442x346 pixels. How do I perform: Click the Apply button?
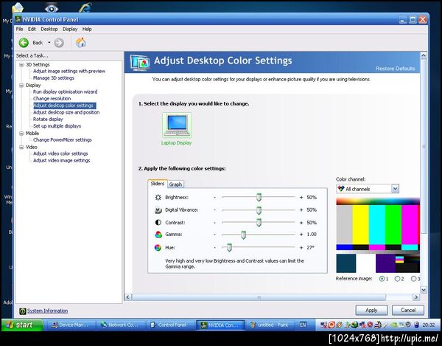[x=371, y=310]
